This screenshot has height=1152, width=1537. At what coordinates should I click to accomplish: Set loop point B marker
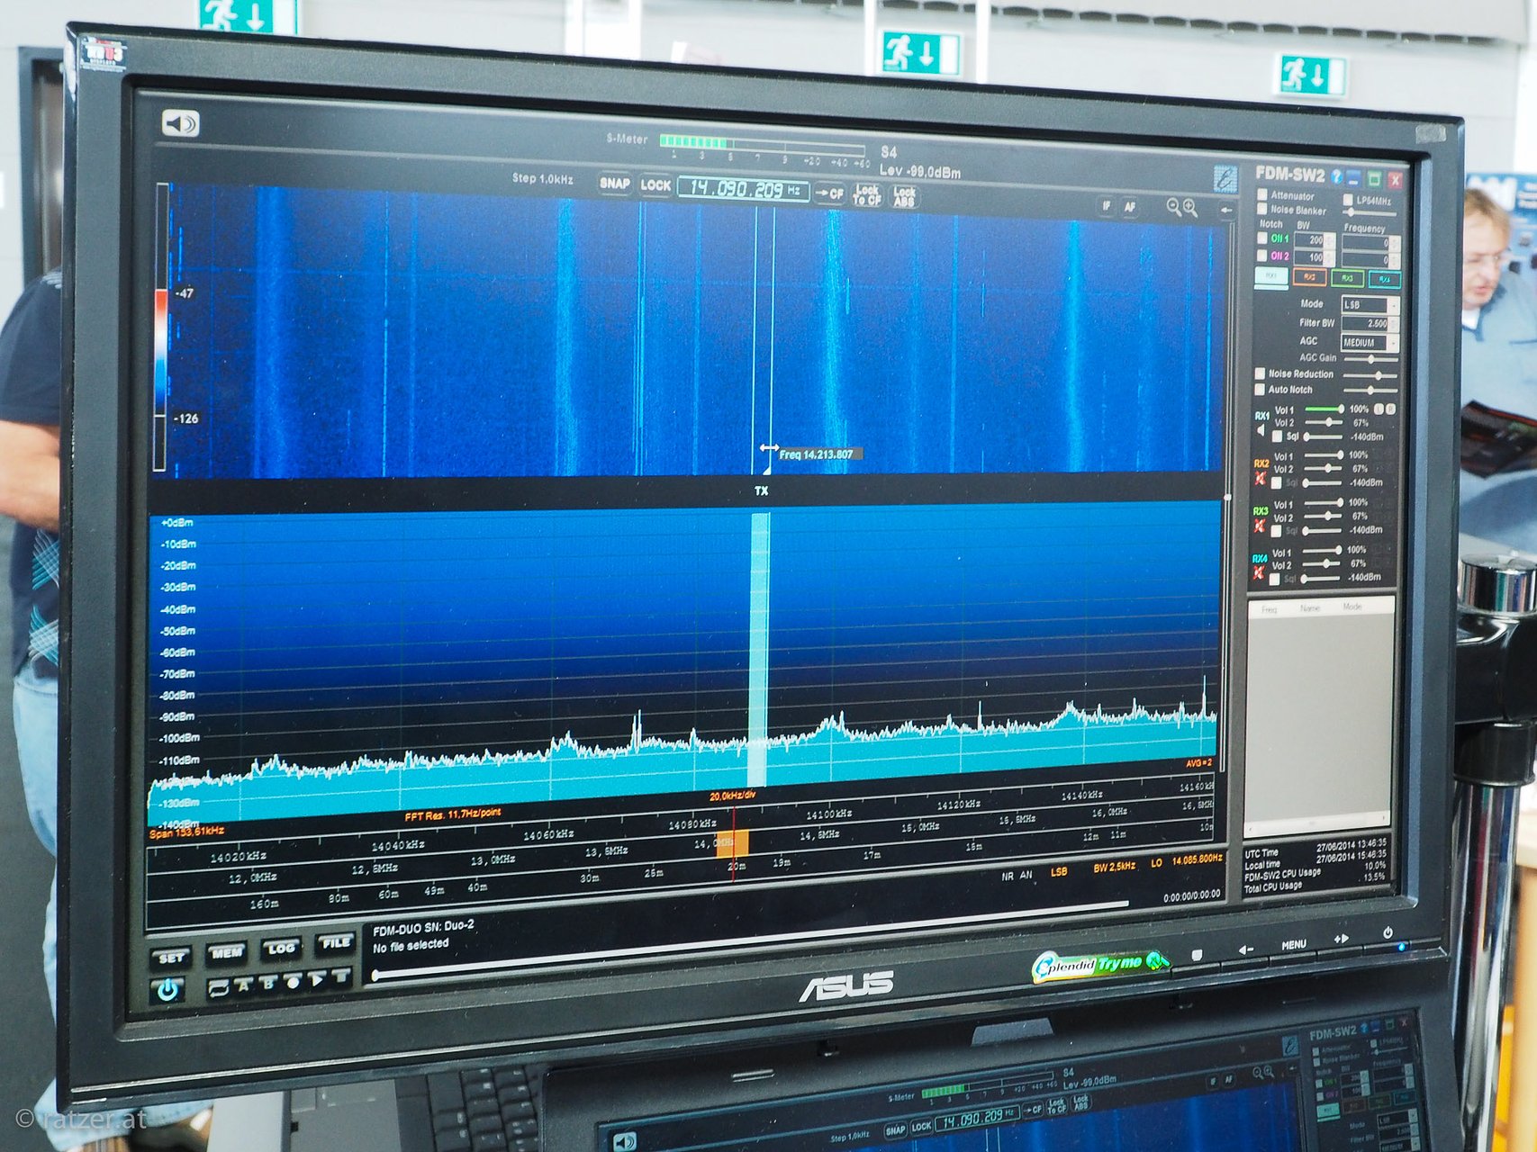[267, 984]
